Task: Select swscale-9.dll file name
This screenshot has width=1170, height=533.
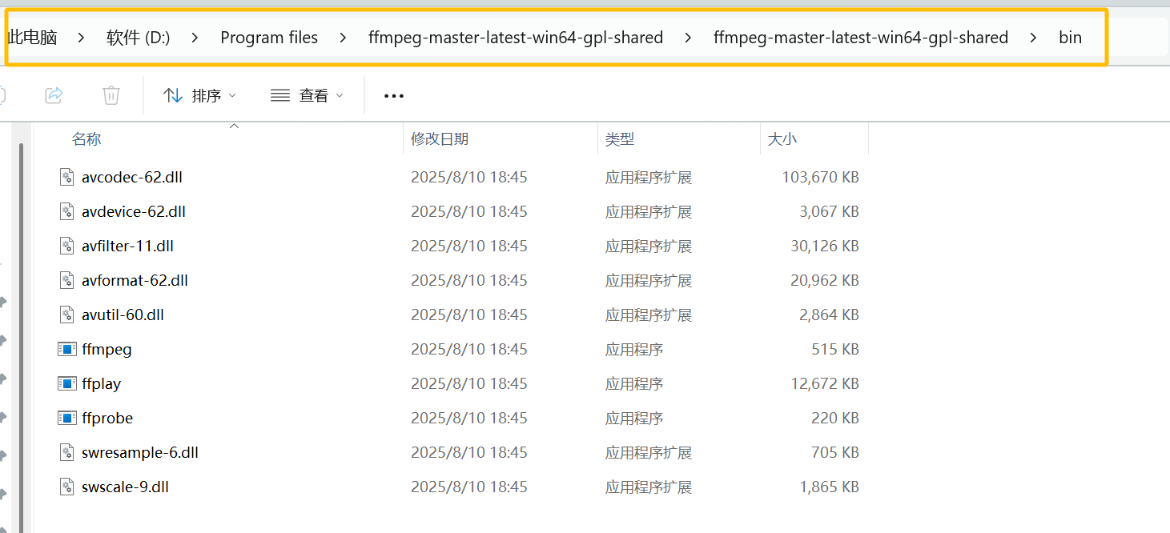Action: [x=125, y=487]
